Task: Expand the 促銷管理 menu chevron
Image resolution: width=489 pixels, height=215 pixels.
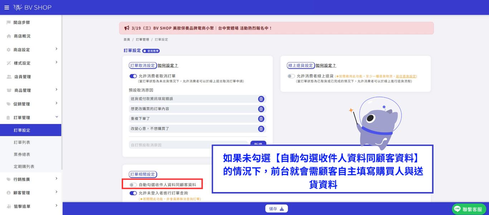Action: 56,103
